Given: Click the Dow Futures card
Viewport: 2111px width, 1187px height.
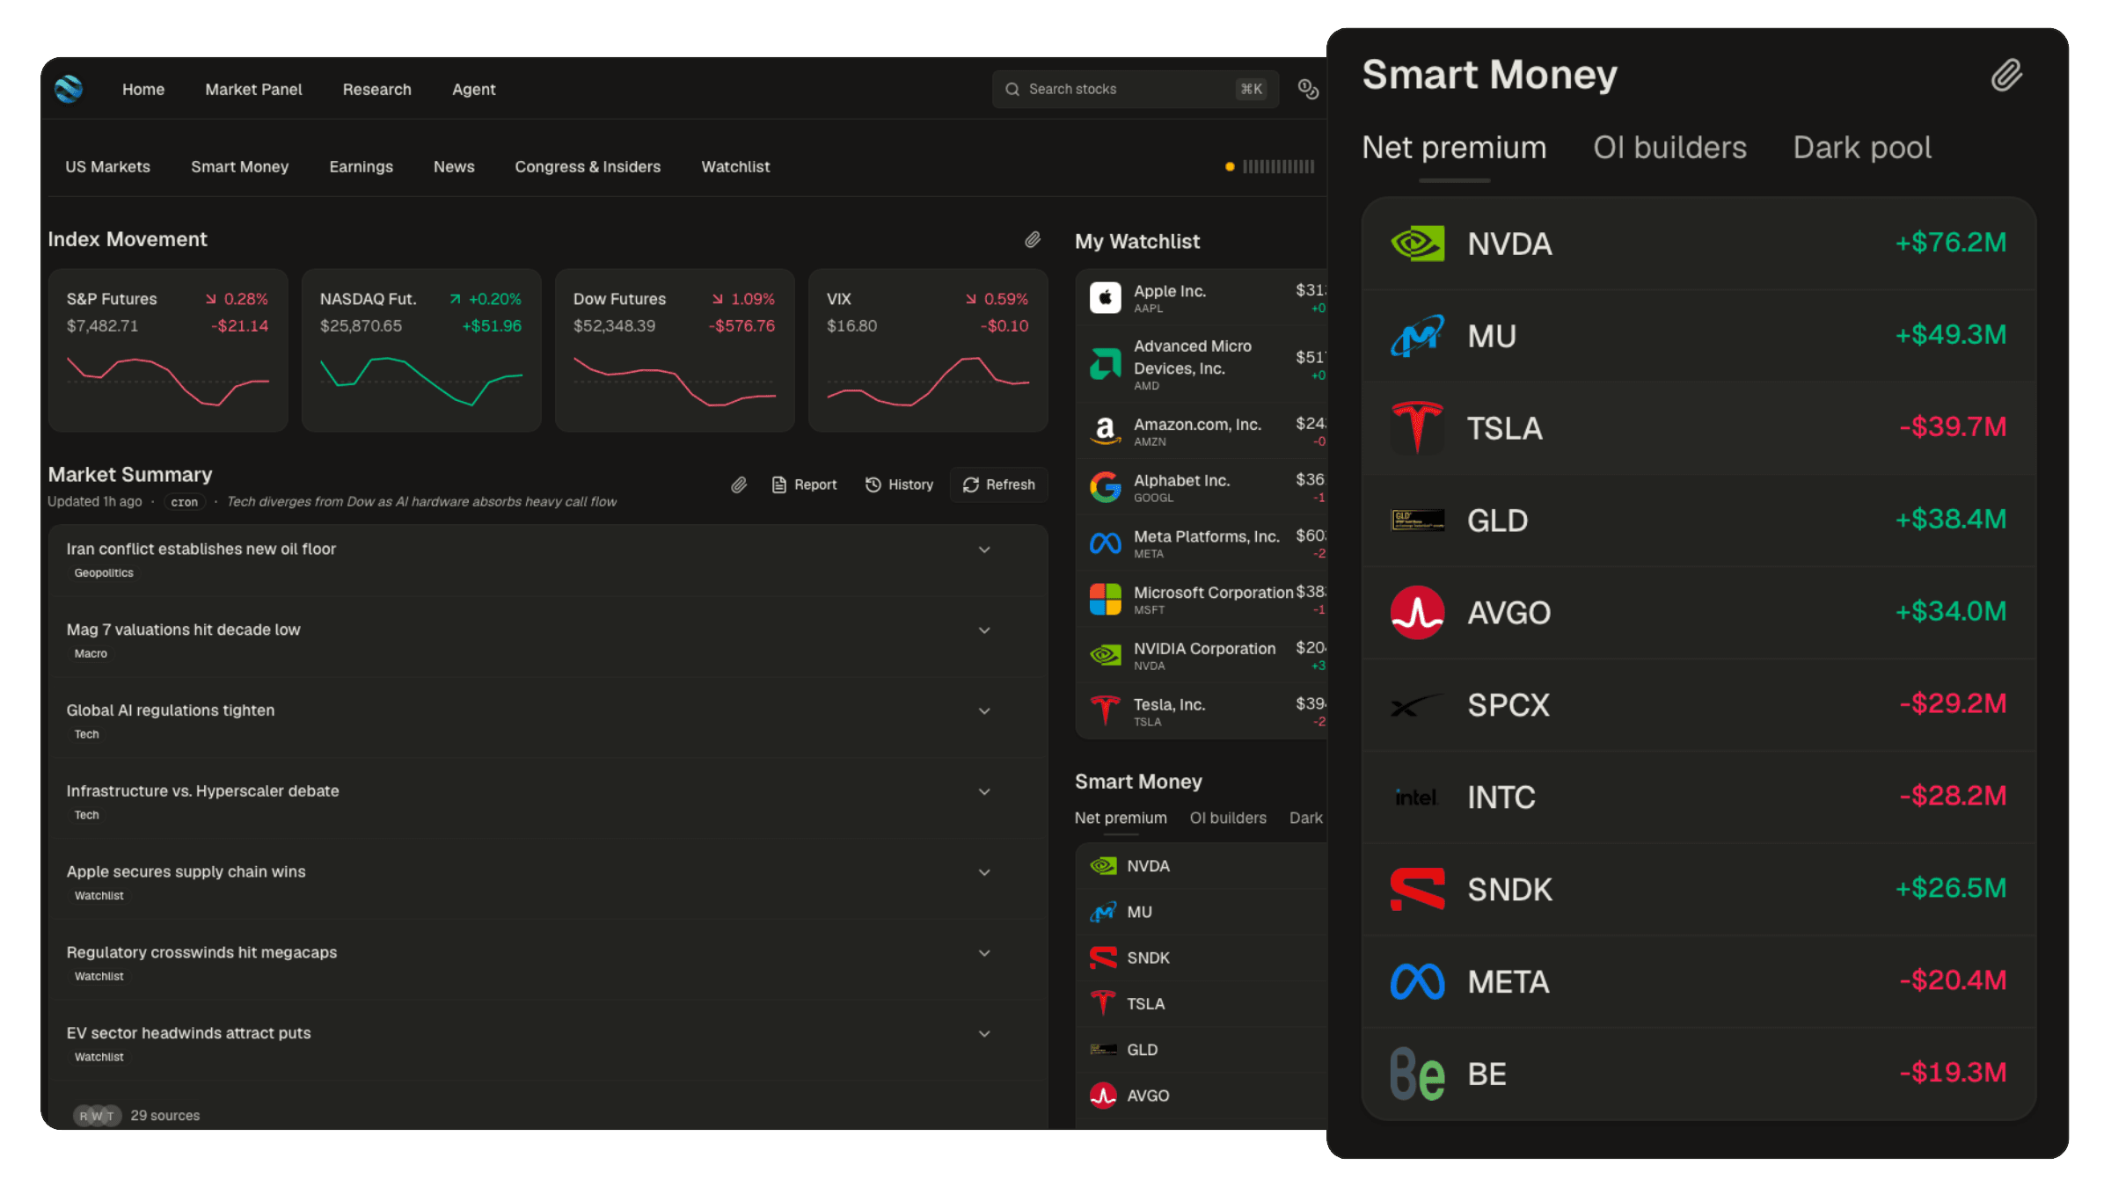Looking at the screenshot, I should (x=675, y=350).
